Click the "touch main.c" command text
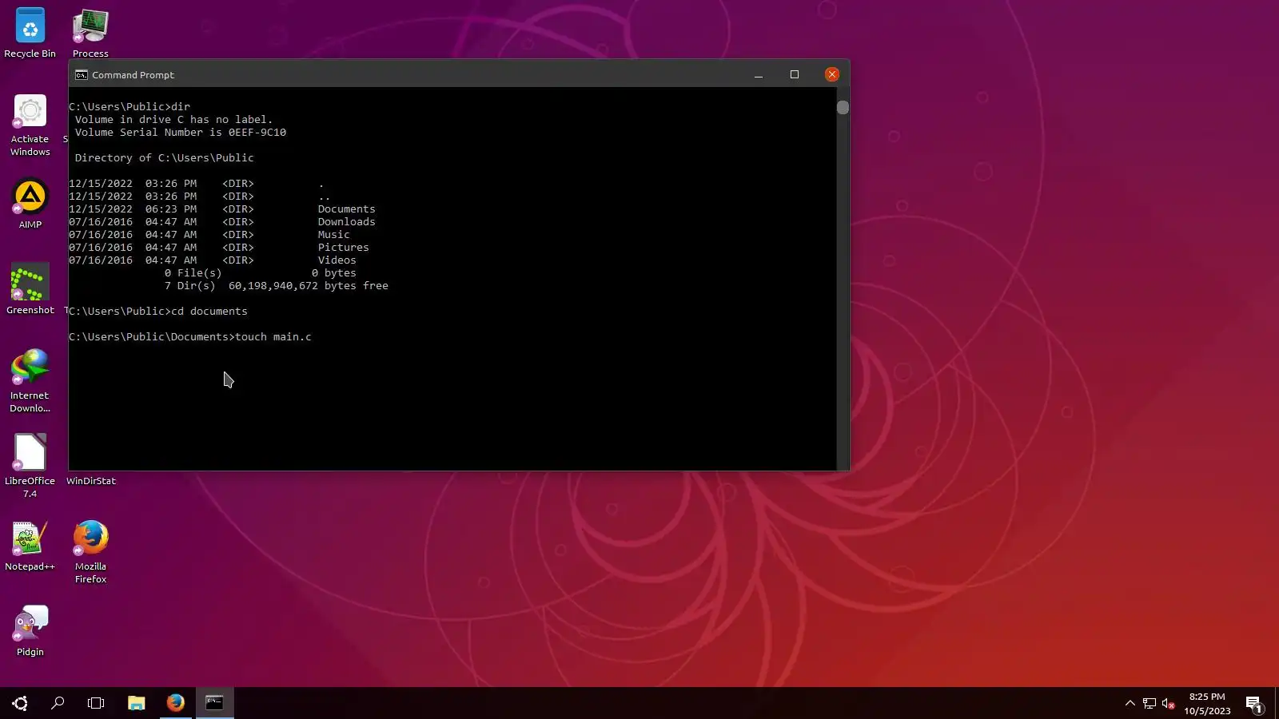1279x719 pixels. point(273,337)
